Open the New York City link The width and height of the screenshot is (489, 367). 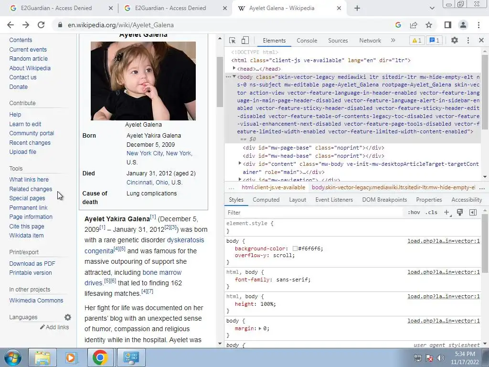145,153
